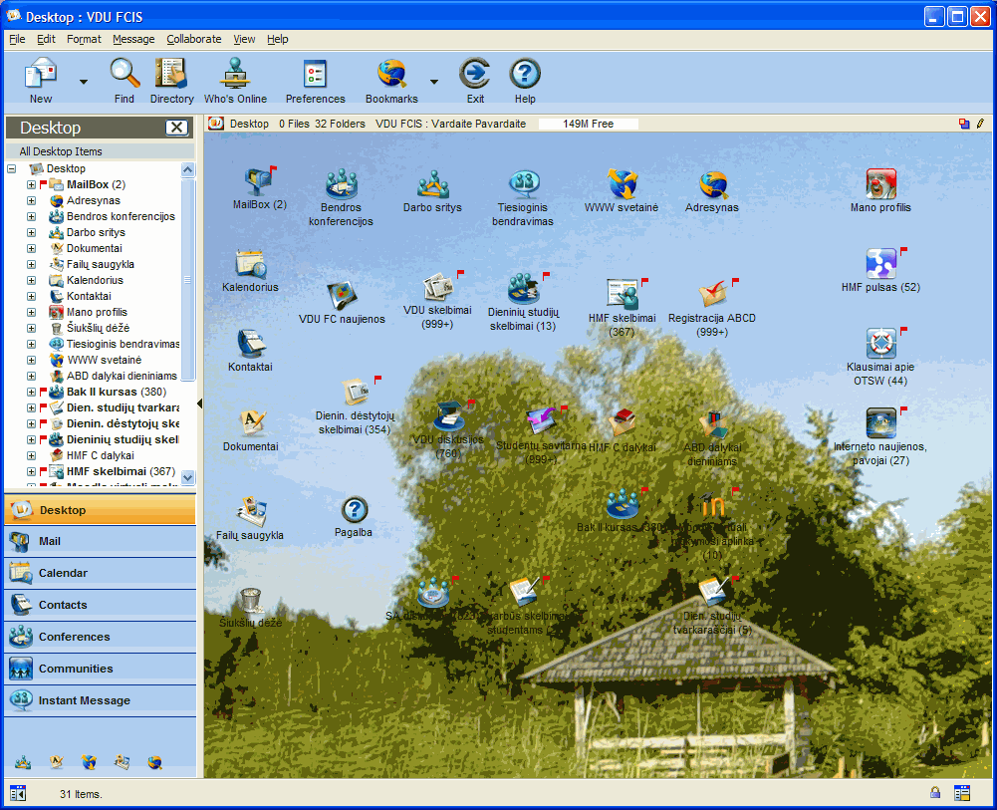Open the New button dropdown arrow
Image resolution: width=997 pixels, height=810 pixels.
click(x=84, y=82)
